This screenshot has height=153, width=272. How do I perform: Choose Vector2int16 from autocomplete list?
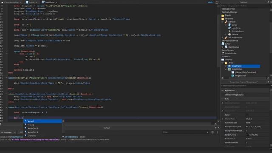(x=42, y=128)
